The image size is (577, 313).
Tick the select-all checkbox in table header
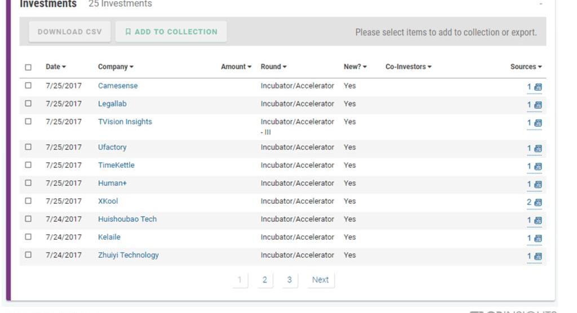tap(28, 67)
